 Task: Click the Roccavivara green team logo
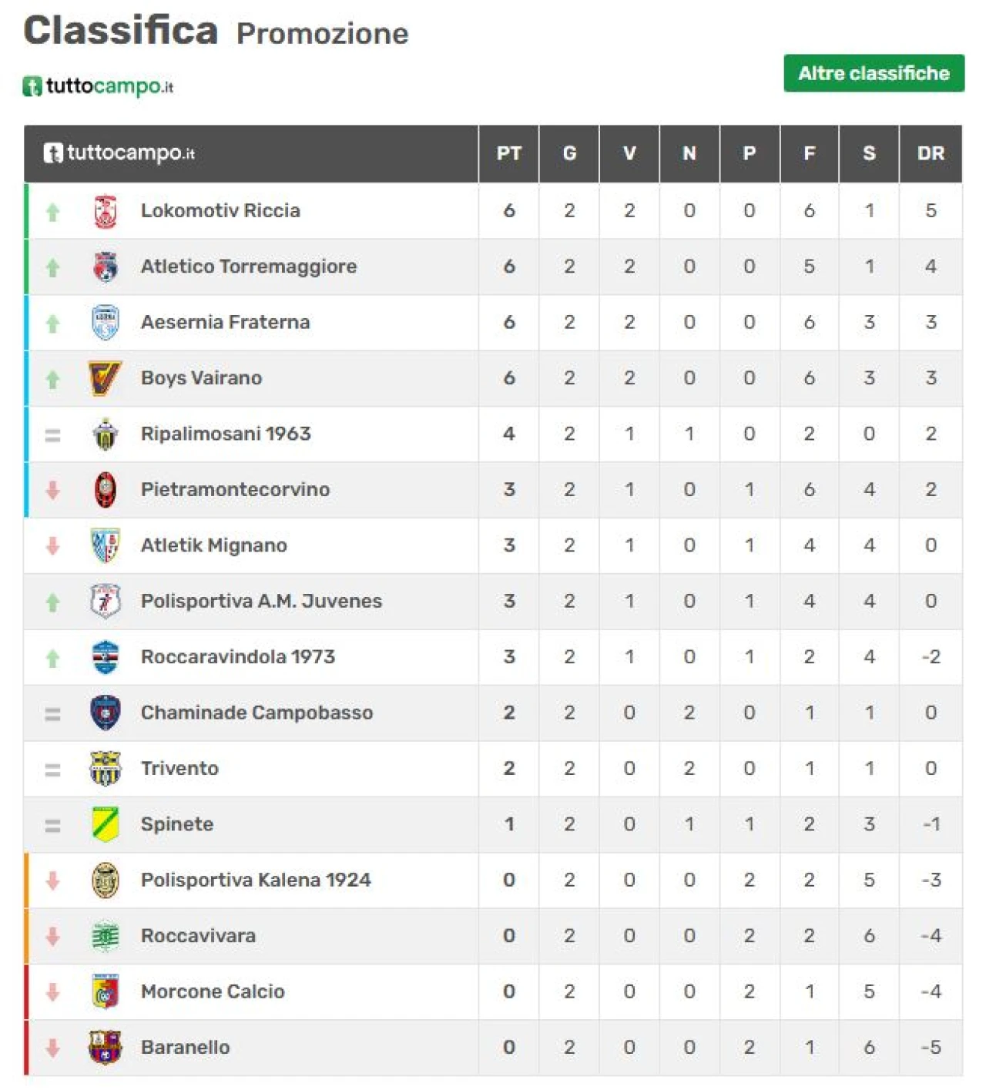coord(106,936)
